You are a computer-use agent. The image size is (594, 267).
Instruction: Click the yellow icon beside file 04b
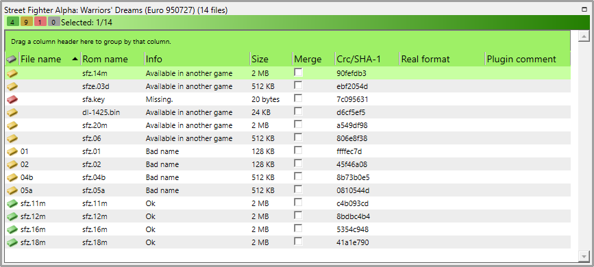coord(12,177)
